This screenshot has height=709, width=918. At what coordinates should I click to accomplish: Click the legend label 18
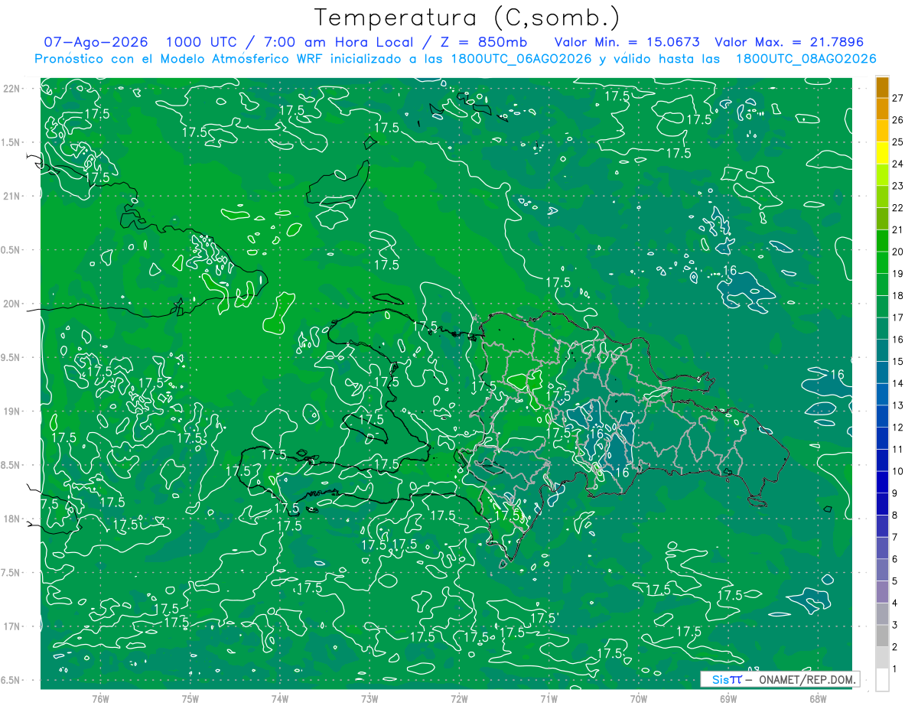pos(897,296)
